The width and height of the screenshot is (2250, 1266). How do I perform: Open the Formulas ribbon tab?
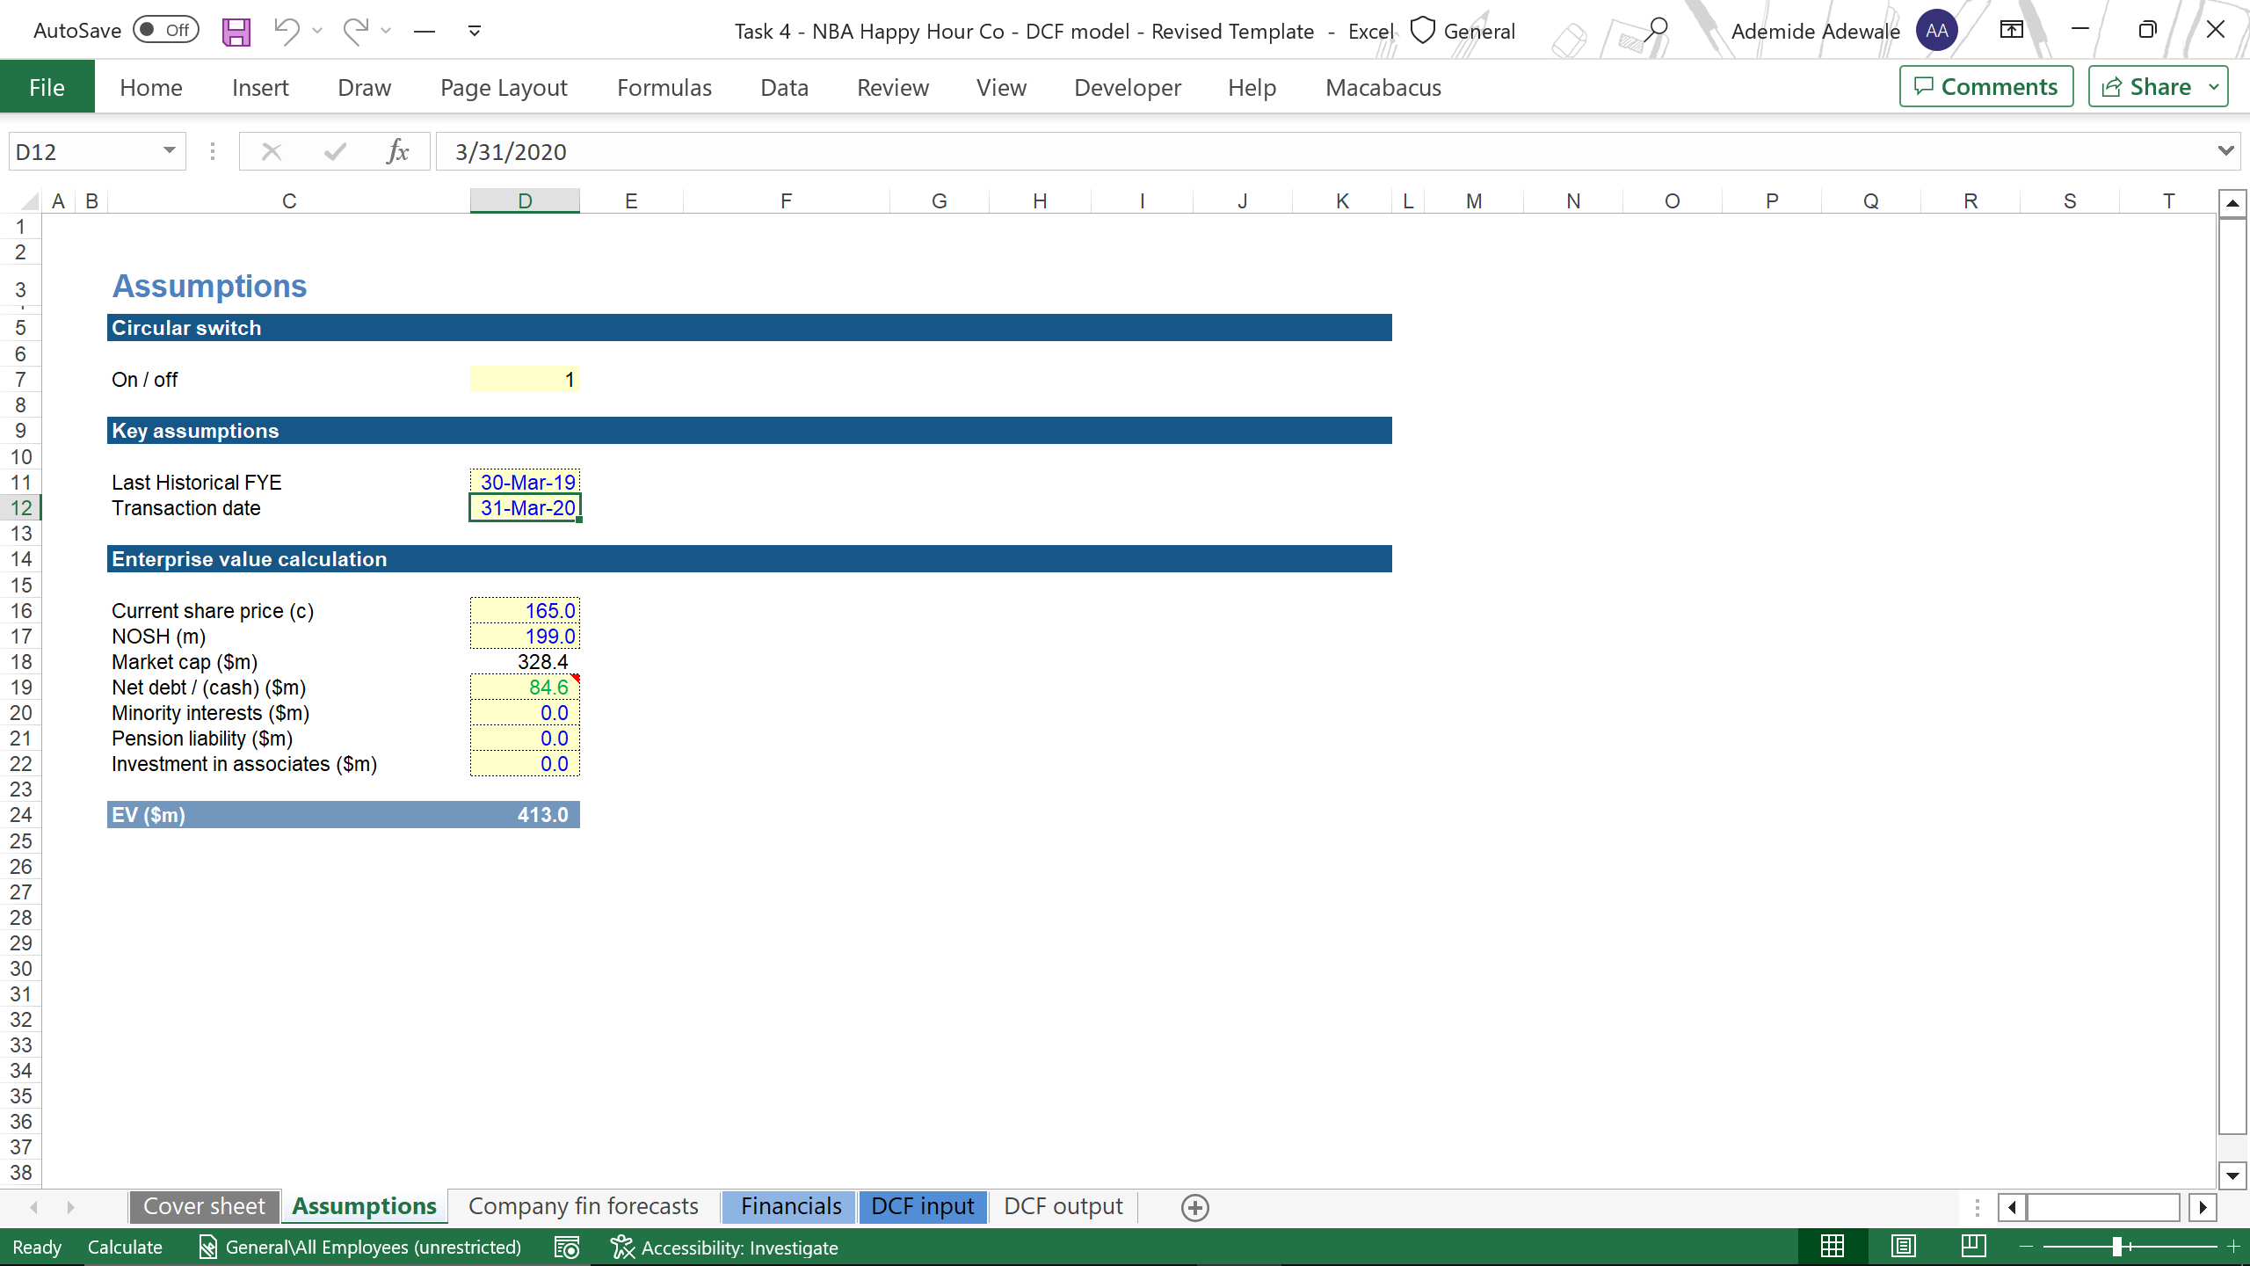click(x=664, y=87)
